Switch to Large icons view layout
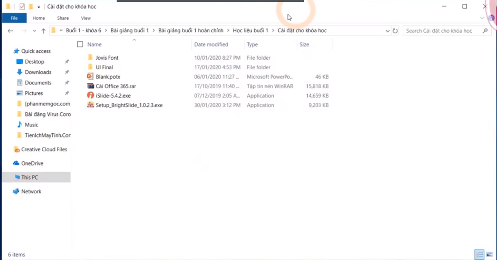Image resolution: width=497 pixels, height=260 pixels. [x=489, y=254]
